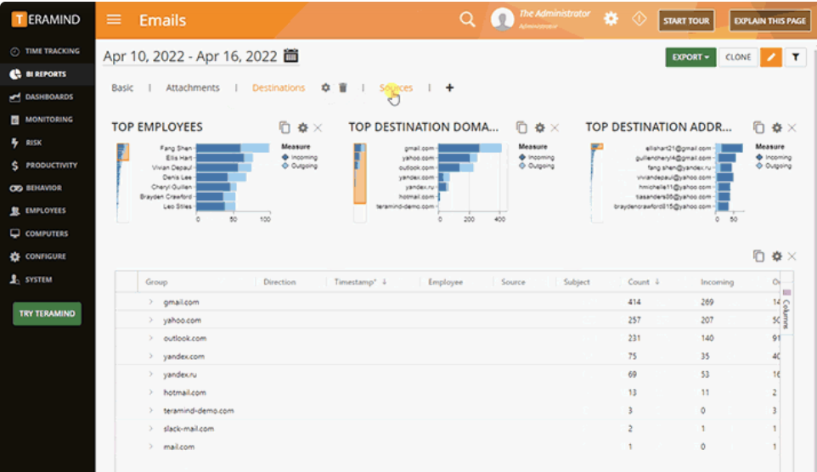
Task: Delete Destinations tab using trash icon
Action: (343, 87)
